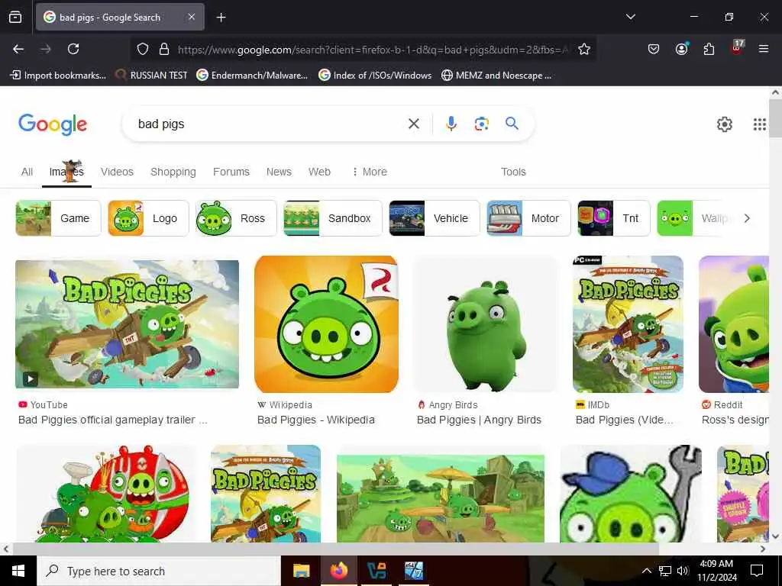This screenshot has width=782, height=586.
Task: Filter images by the Ross chip
Action: pyautogui.click(x=236, y=218)
